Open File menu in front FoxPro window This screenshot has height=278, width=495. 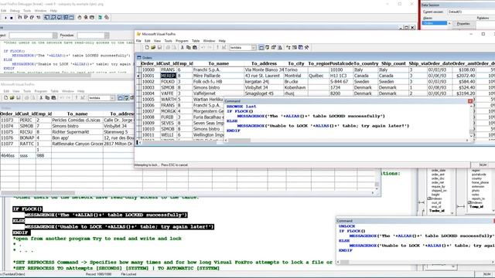(138, 41)
